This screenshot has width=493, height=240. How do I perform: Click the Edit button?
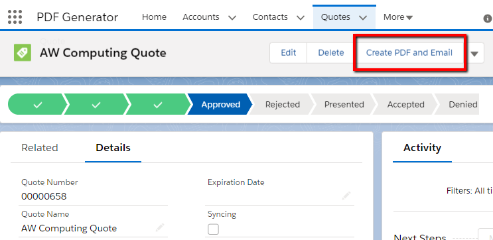pyautogui.click(x=289, y=53)
